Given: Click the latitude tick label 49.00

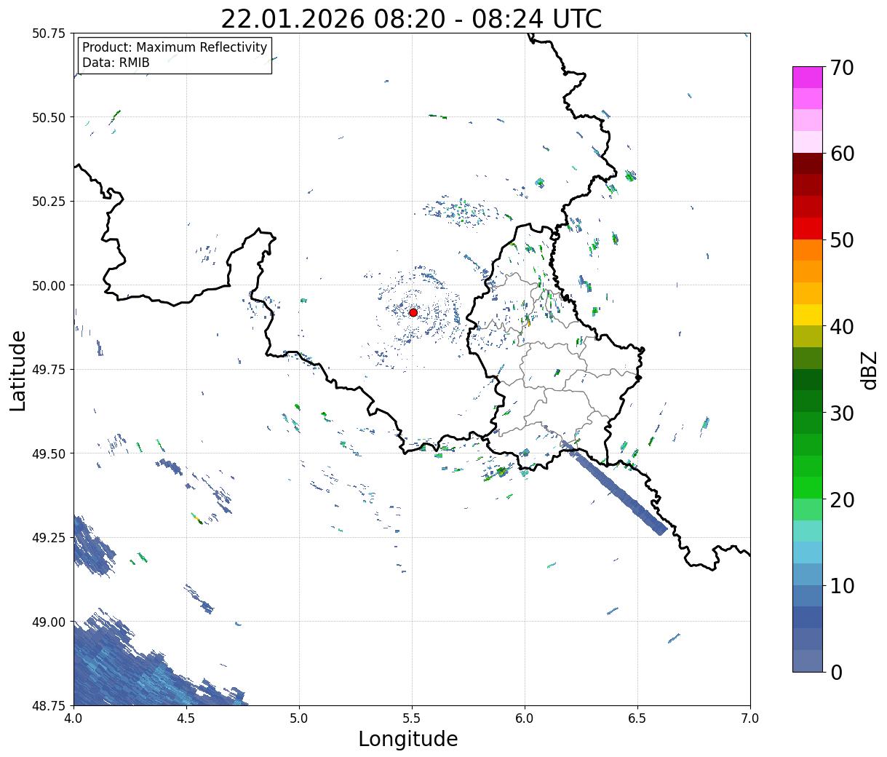Looking at the screenshot, I should click(49, 622).
